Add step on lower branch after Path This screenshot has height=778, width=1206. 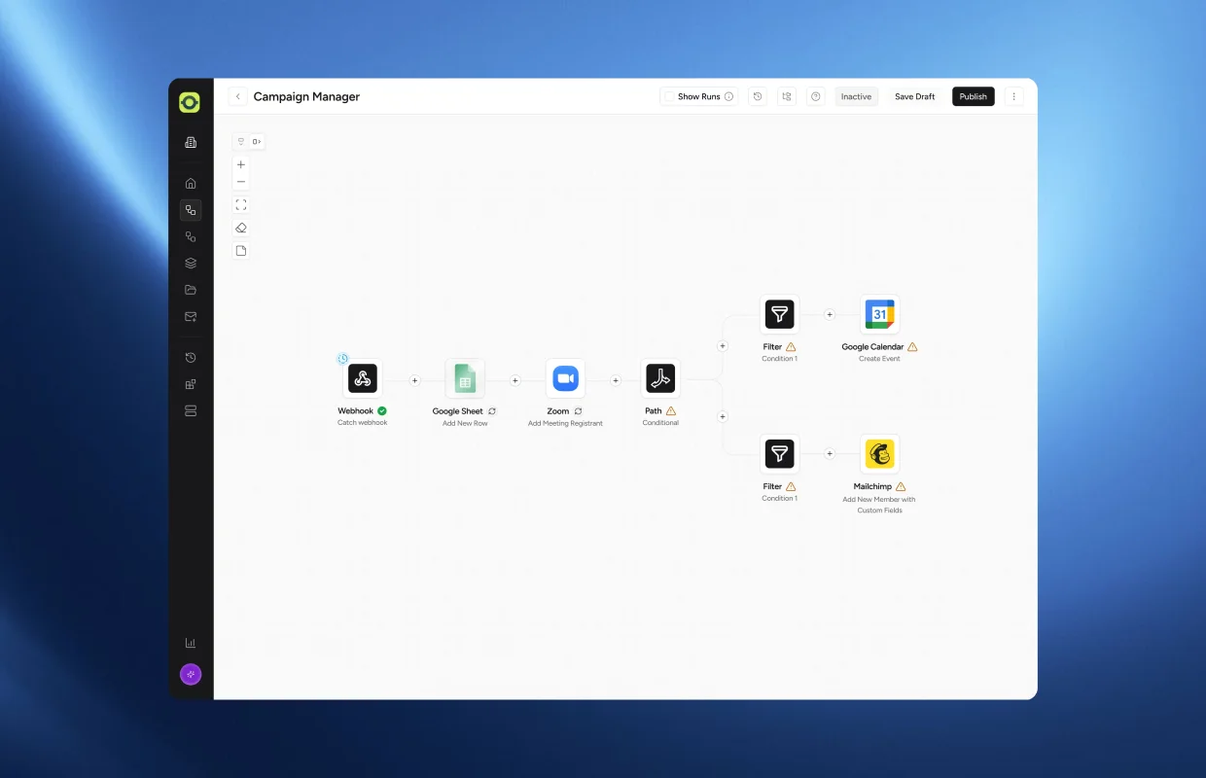(x=723, y=416)
